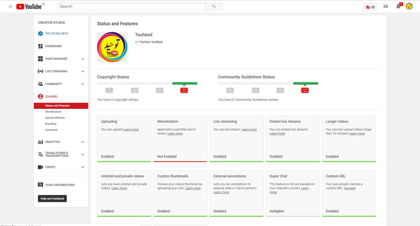Screen dimensions: 420x226
Task: Open Learn more link in Live streaming card
Action: (249, 129)
